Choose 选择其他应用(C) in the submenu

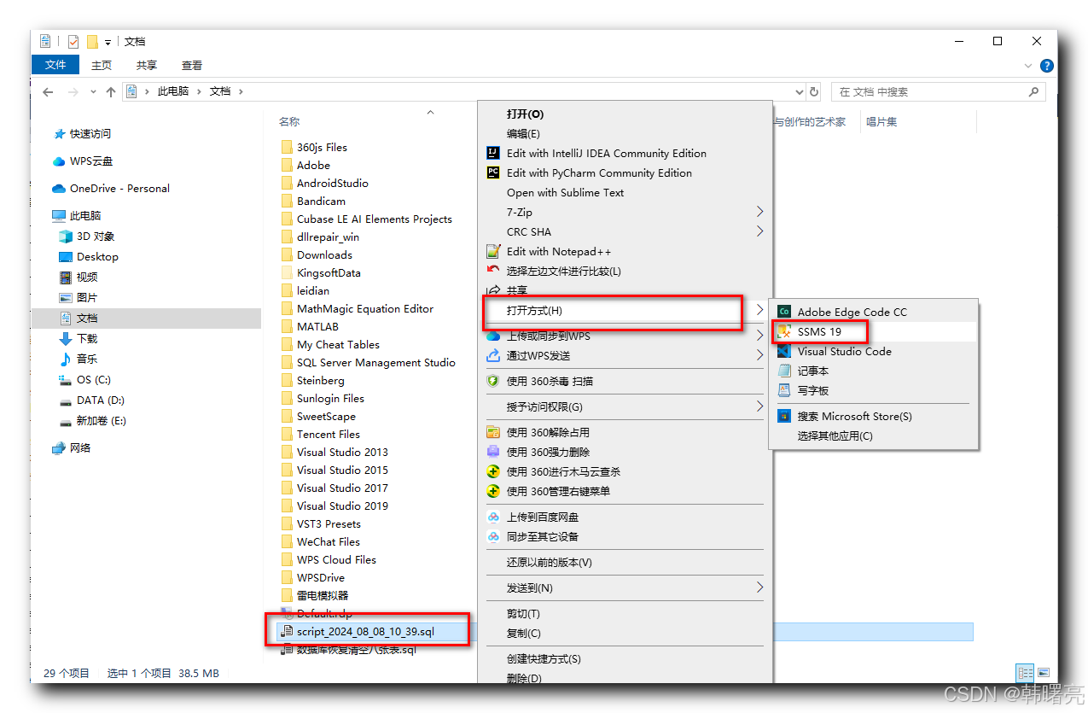point(835,435)
